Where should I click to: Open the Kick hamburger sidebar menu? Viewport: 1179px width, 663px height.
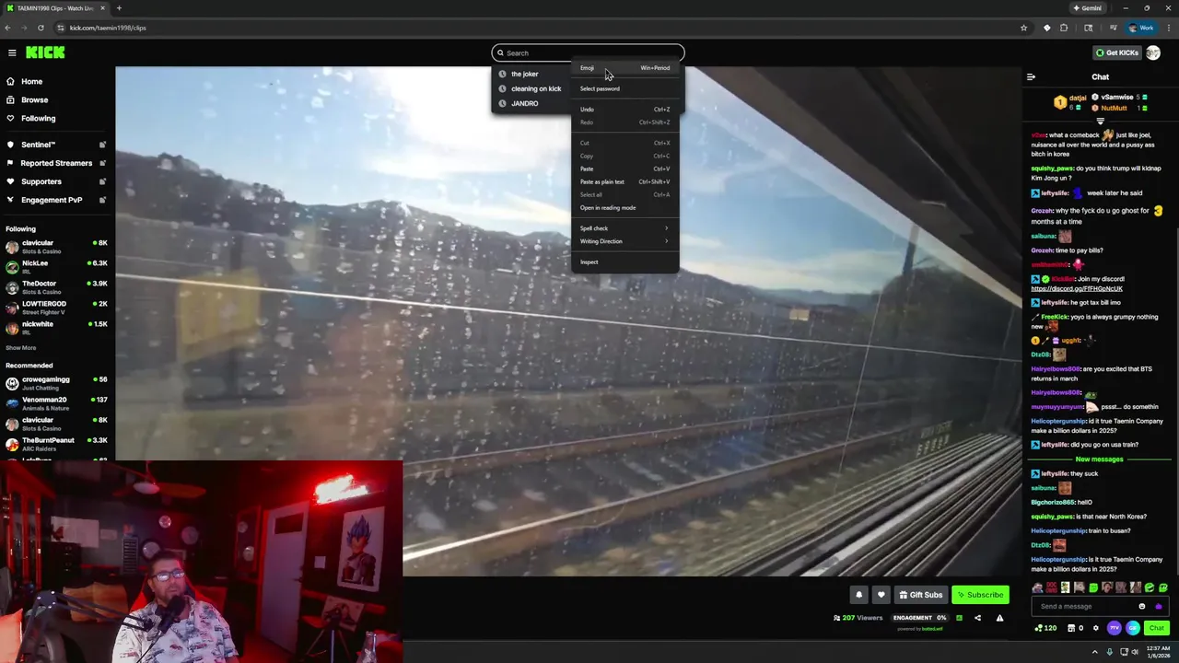click(x=12, y=52)
